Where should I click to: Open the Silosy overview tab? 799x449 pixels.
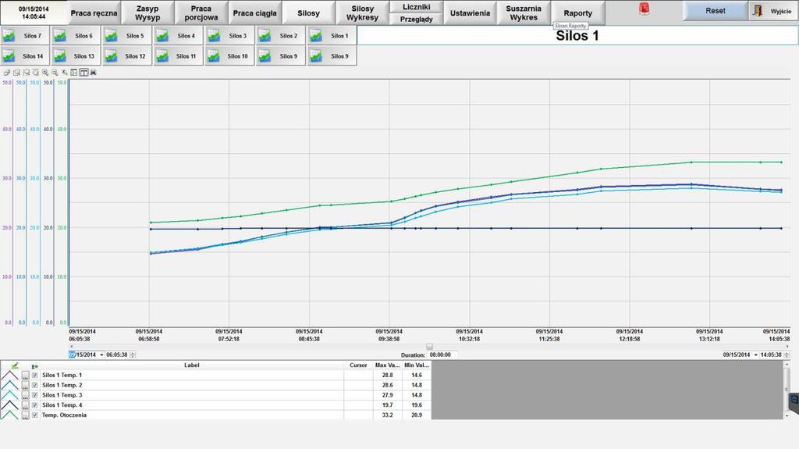tap(308, 13)
